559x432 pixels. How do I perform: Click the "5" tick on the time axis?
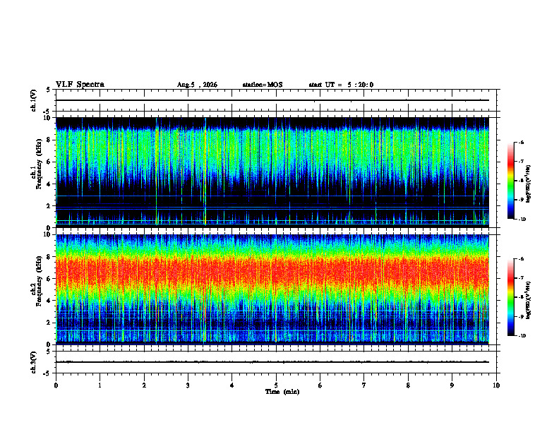coord(276,385)
